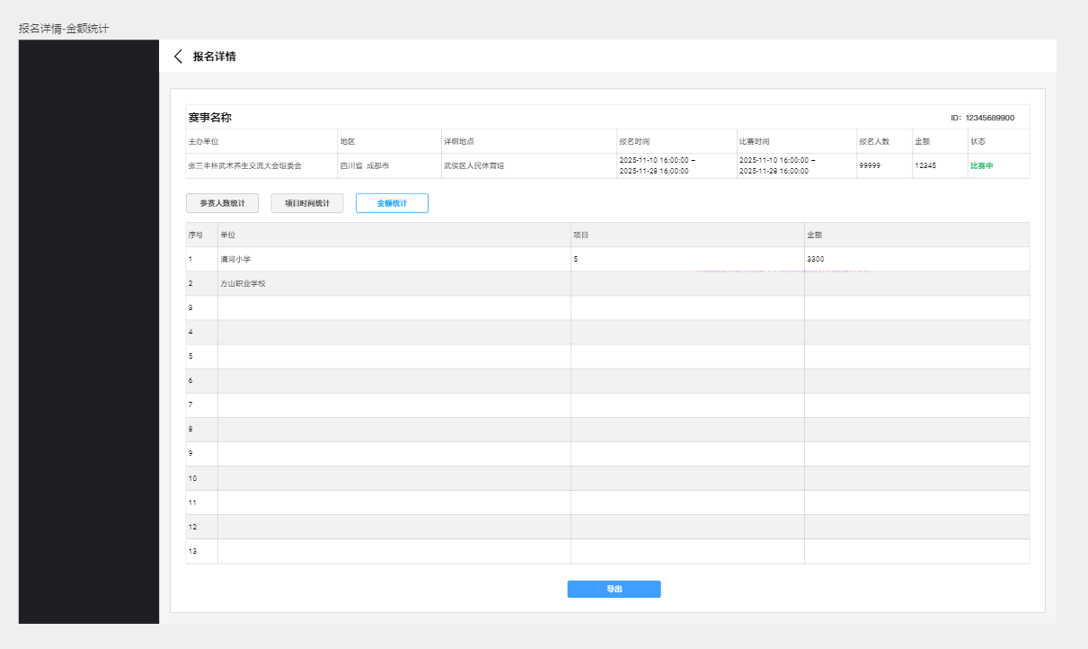Click the 报名人数 value 99999
Image resolution: width=1088 pixels, height=649 pixels.
[x=870, y=166]
